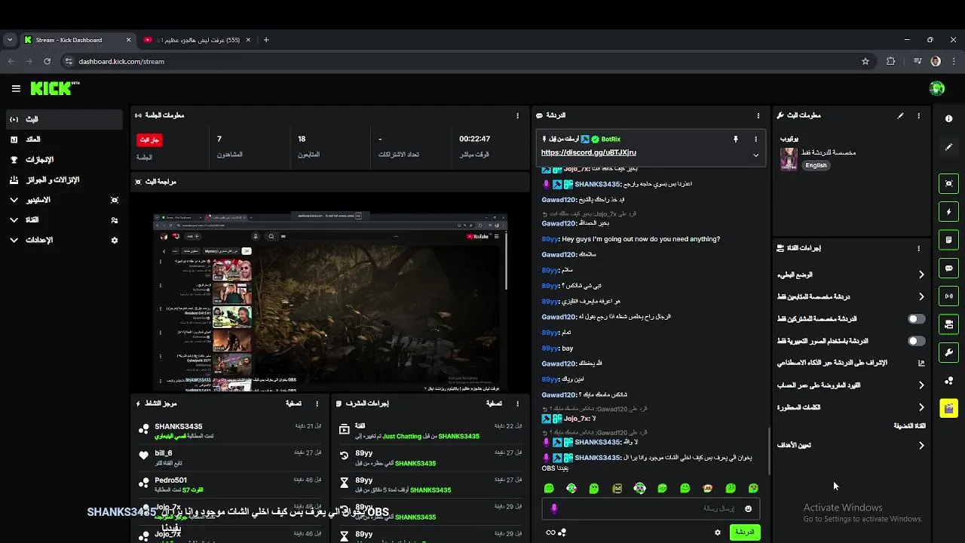The image size is (965, 543).
Task: Click the lightning bolt icon in right rail
Action: [x=948, y=212]
